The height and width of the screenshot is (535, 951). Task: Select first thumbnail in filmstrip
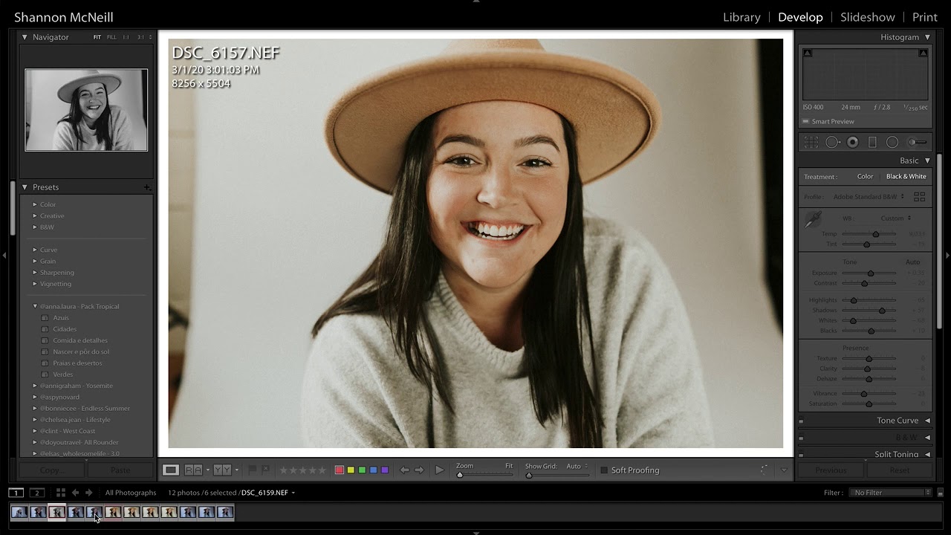[x=19, y=512]
